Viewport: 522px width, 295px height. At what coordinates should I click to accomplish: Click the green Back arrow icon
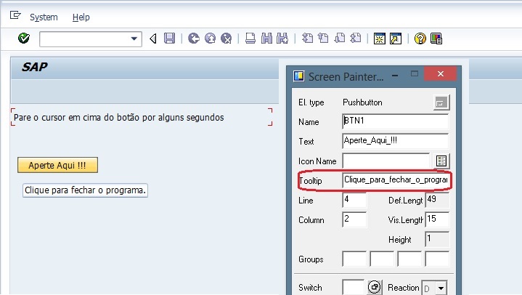click(193, 39)
